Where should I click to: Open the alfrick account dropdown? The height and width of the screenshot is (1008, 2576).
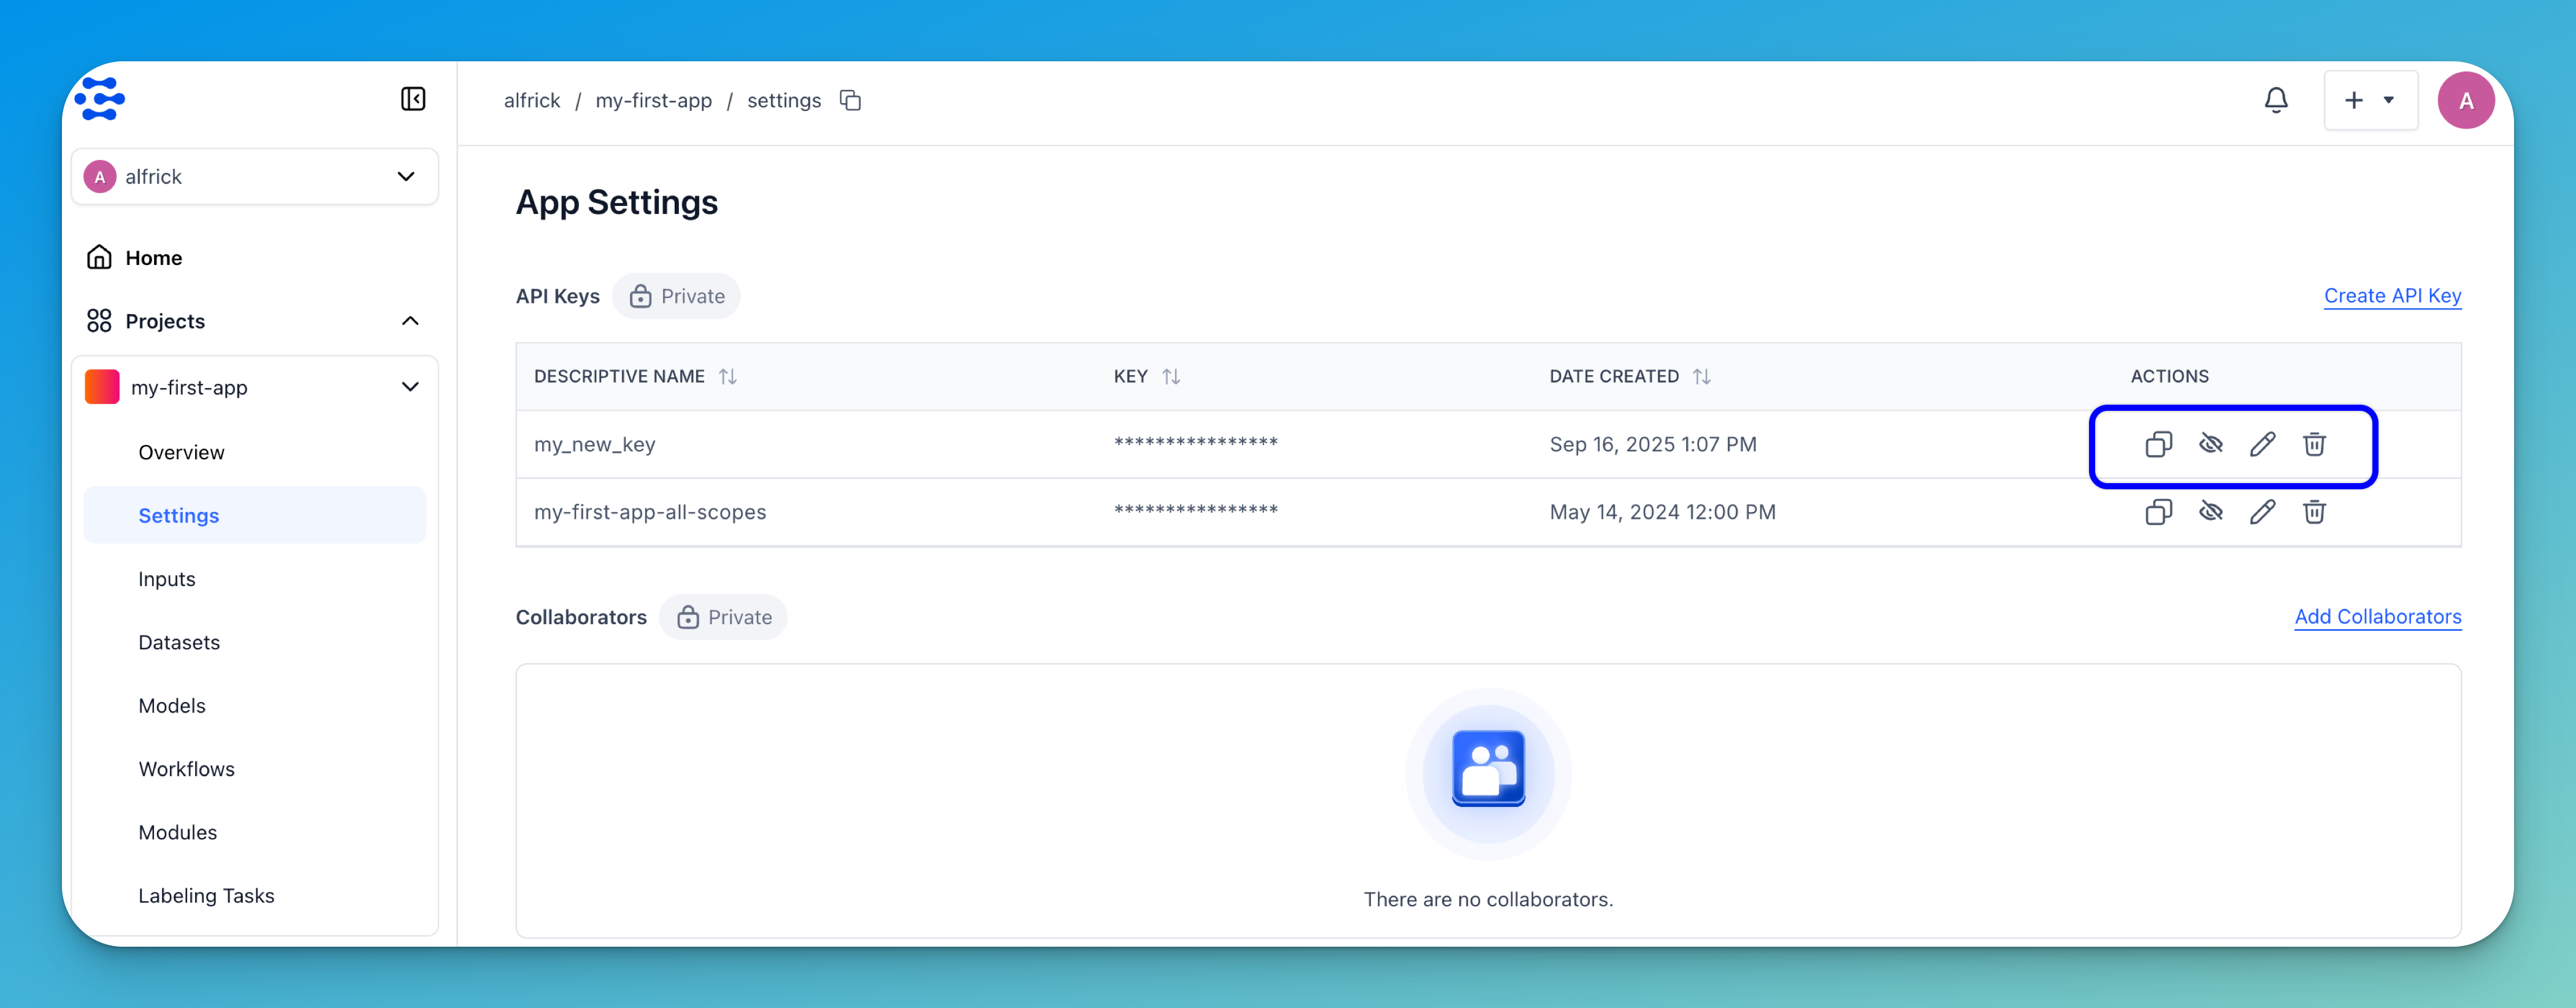pyautogui.click(x=254, y=177)
